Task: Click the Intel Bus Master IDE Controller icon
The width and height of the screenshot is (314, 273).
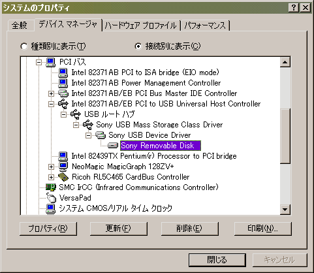Action: [x=63, y=93]
